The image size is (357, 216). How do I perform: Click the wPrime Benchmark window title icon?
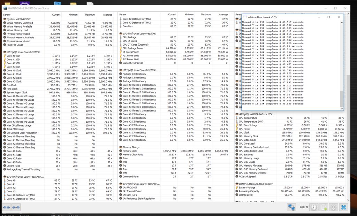click(x=245, y=17)
